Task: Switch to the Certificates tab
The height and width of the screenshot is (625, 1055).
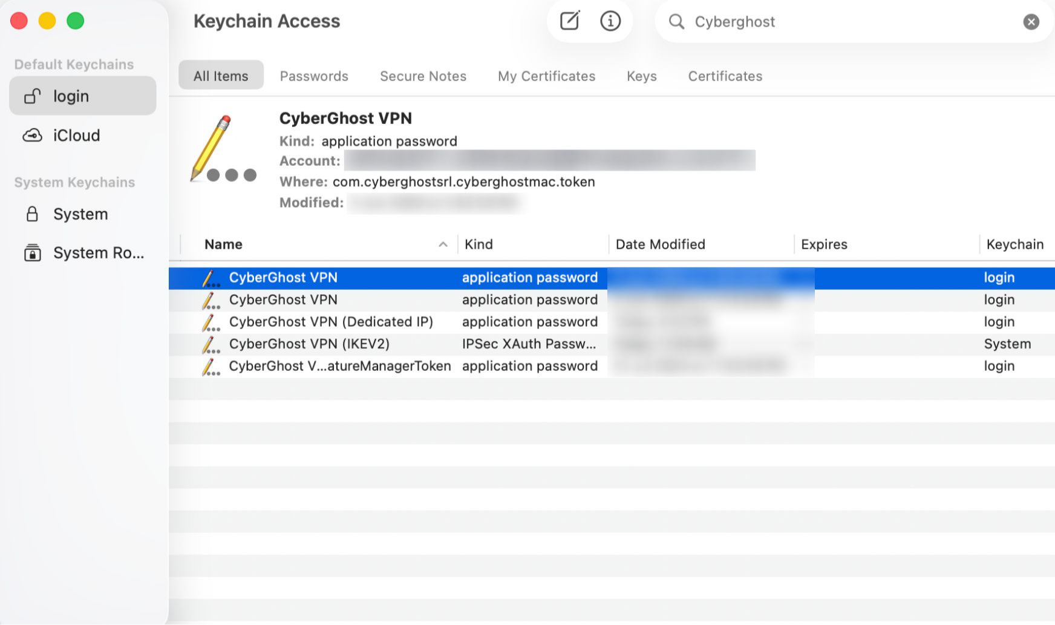Action: coord(725,76)
